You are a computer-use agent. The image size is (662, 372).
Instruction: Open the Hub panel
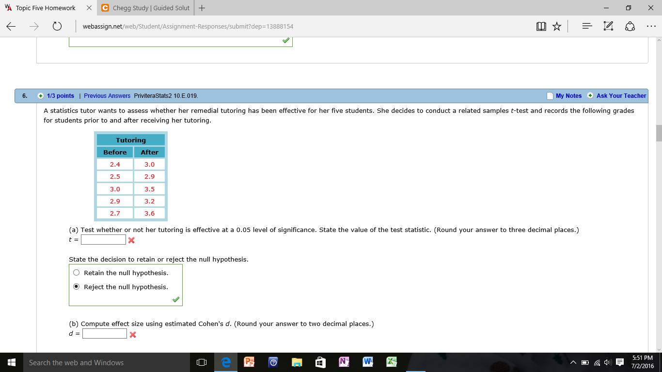pos(586,26)
